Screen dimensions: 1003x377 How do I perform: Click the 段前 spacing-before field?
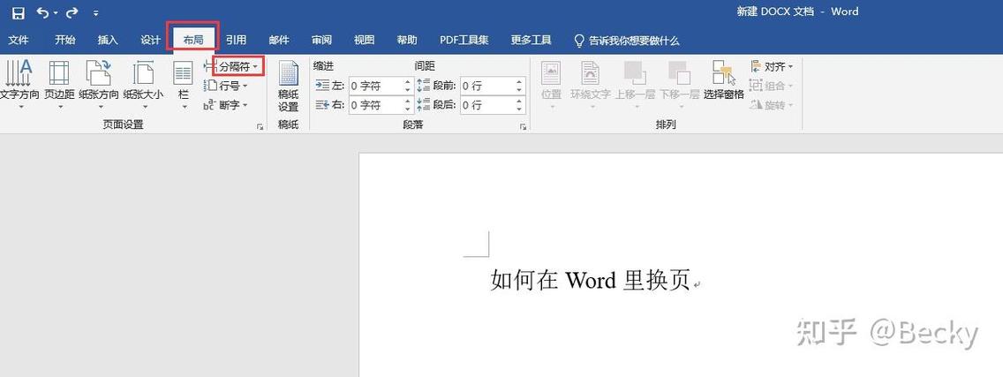point(487,86)
